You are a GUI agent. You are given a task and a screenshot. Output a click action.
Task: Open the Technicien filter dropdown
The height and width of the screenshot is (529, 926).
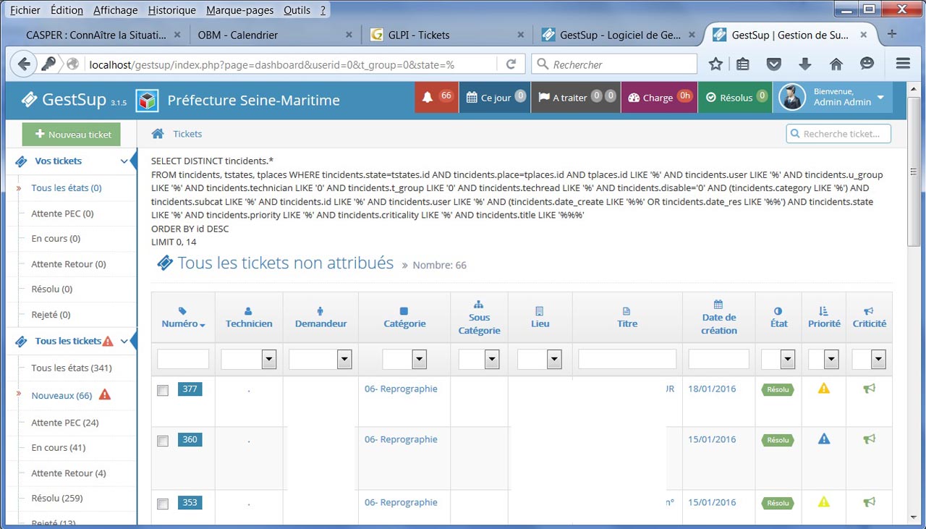tap(248, 359)
